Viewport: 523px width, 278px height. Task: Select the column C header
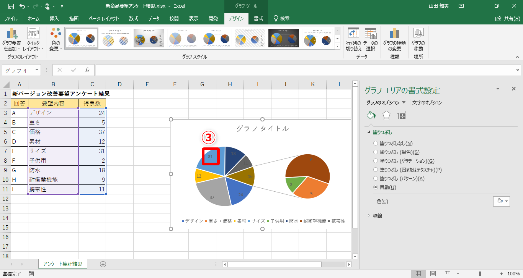pos(92,84)
